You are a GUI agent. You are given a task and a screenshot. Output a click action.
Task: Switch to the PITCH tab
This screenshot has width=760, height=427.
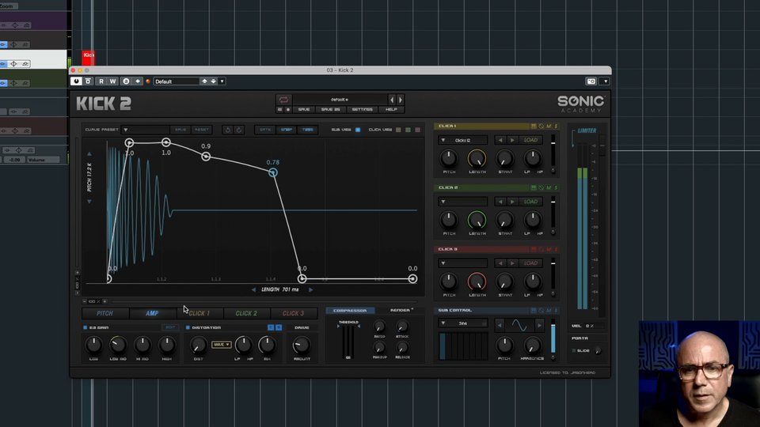pyautogui.click(x=104, y=313)
